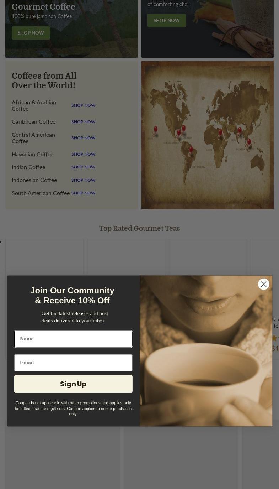
Task: Open Shop Now for Caribbean Coffee
Action: coord(84,121)
